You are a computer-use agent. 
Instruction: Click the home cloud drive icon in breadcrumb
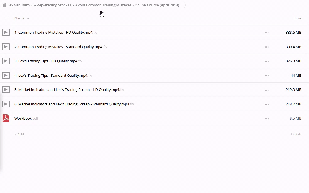click(4, 5)
